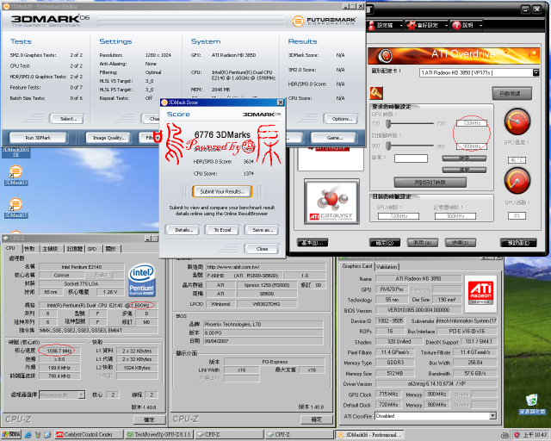Click the Close button in 3DMark Score dialog
Viewport: 551px width, 441px height.
pyautogui.click(x=262, y=249)
